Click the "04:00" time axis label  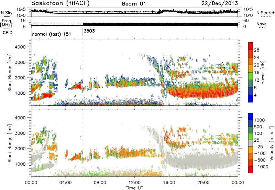pyautogui.click(x=65, y=183)
